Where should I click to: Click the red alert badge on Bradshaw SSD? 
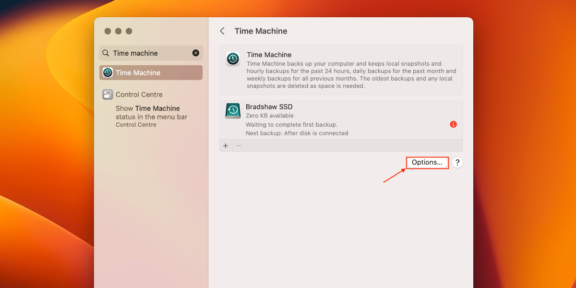pos(453,124)
